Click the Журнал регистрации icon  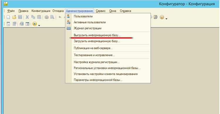click(69, 28)
